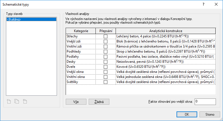223x121 pixels.
Task: Click the OK button
Action: tap(187, 115)
